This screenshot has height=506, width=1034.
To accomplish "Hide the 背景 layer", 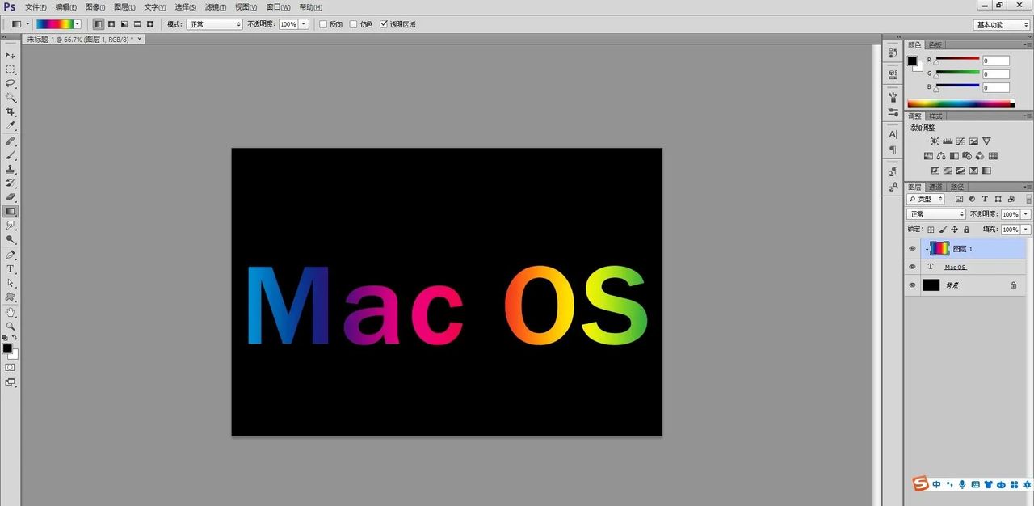I will click(x=913, y=285).
